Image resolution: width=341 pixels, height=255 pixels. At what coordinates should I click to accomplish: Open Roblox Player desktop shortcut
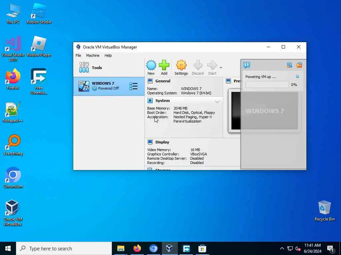tap(39, 47)
